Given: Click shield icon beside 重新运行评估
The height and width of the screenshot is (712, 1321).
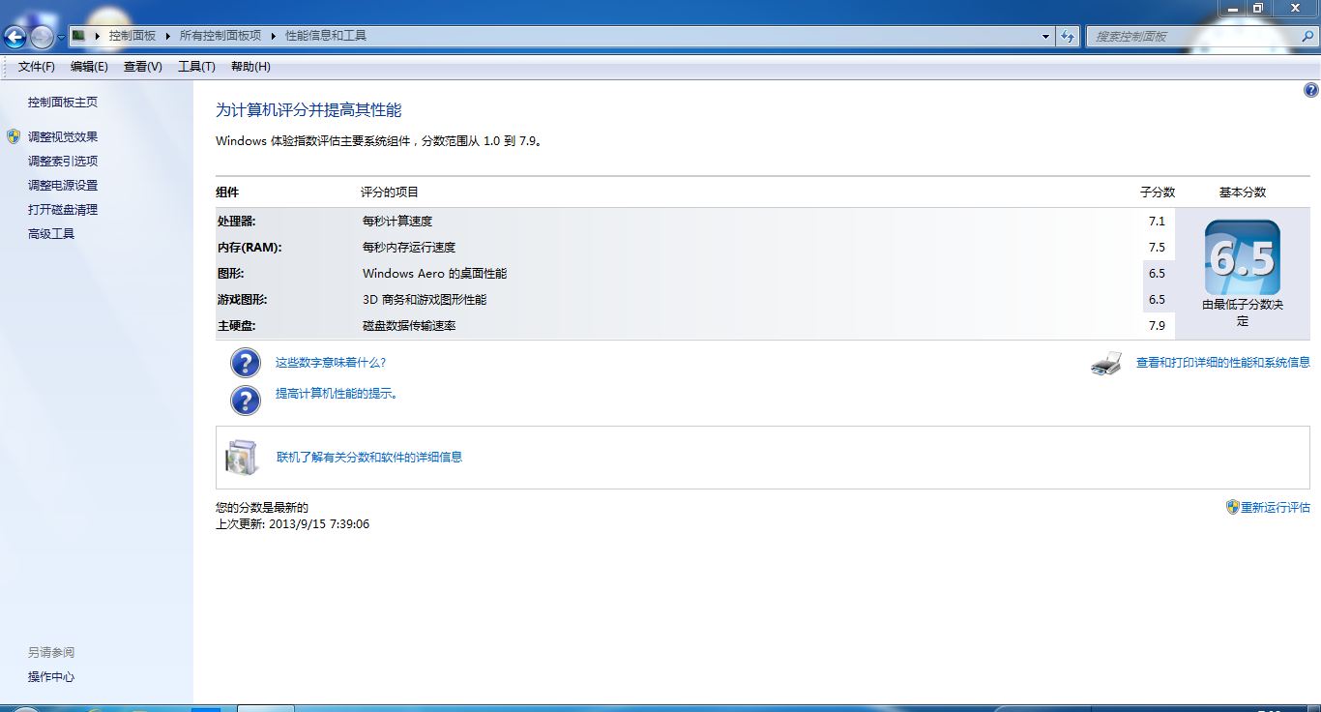Looking at the screenshot, I should pos(1233,507).
